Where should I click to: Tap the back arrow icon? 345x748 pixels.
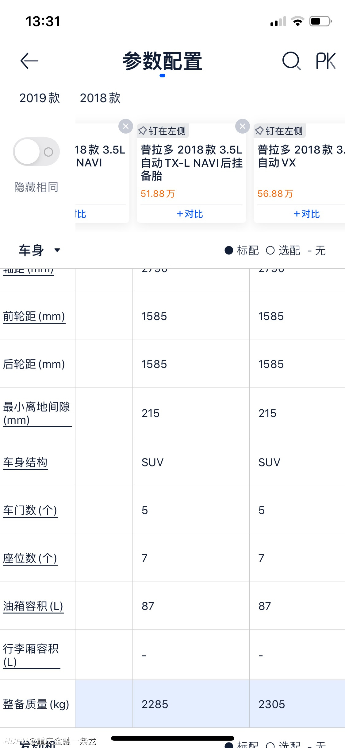click(x=29, y=60)
